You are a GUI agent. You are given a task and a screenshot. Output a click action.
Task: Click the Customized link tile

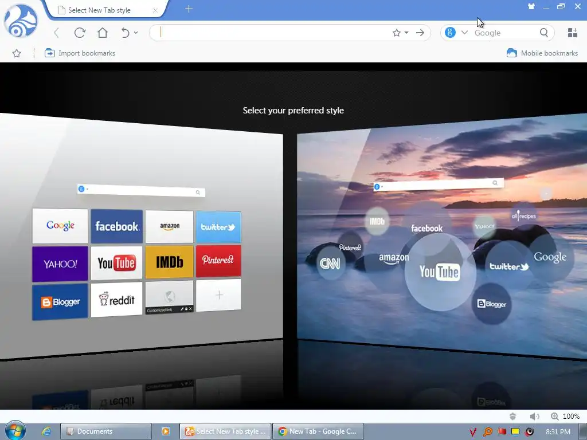(x=169, y=297)
